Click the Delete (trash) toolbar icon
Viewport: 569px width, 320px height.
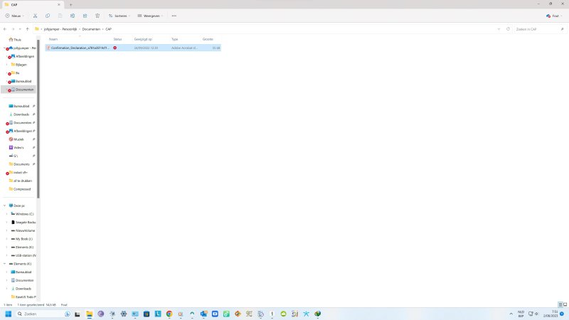pyautogui.click(x=97, y=15)
